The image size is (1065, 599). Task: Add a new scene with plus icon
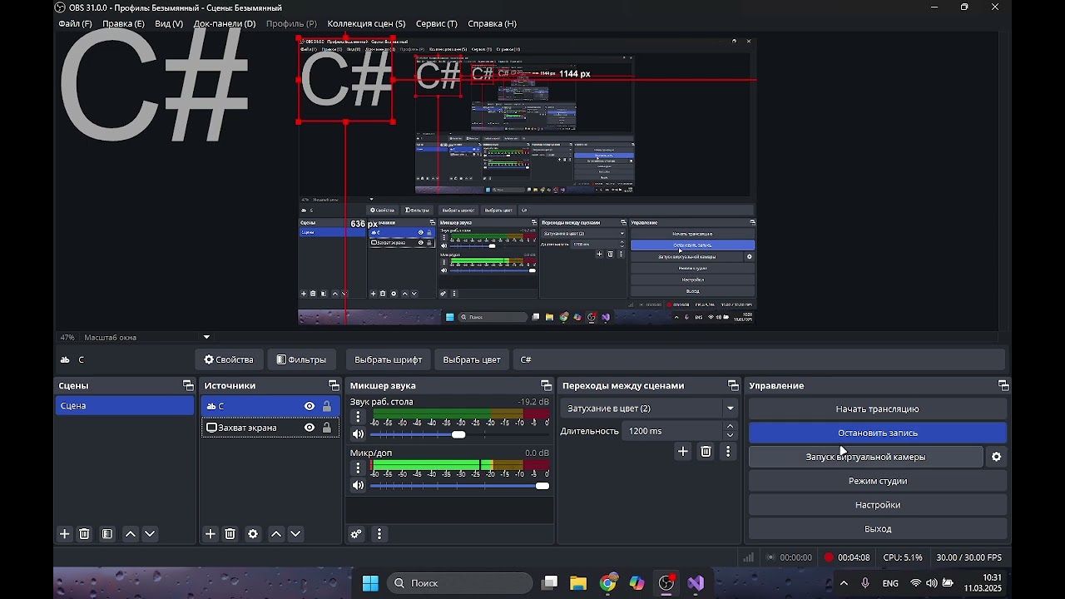pos(65,534)
